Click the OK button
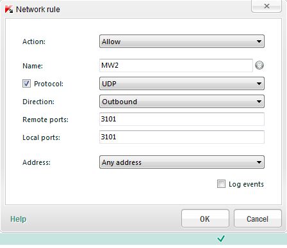This screenshot has height=248, width=287. click(205, 219)
